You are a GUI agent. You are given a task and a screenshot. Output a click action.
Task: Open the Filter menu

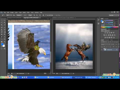28,12
